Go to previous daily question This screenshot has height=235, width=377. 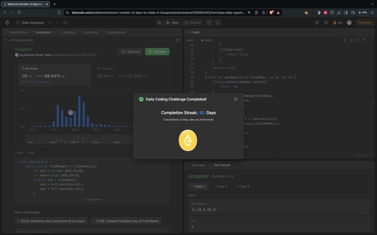click(49, 23)
